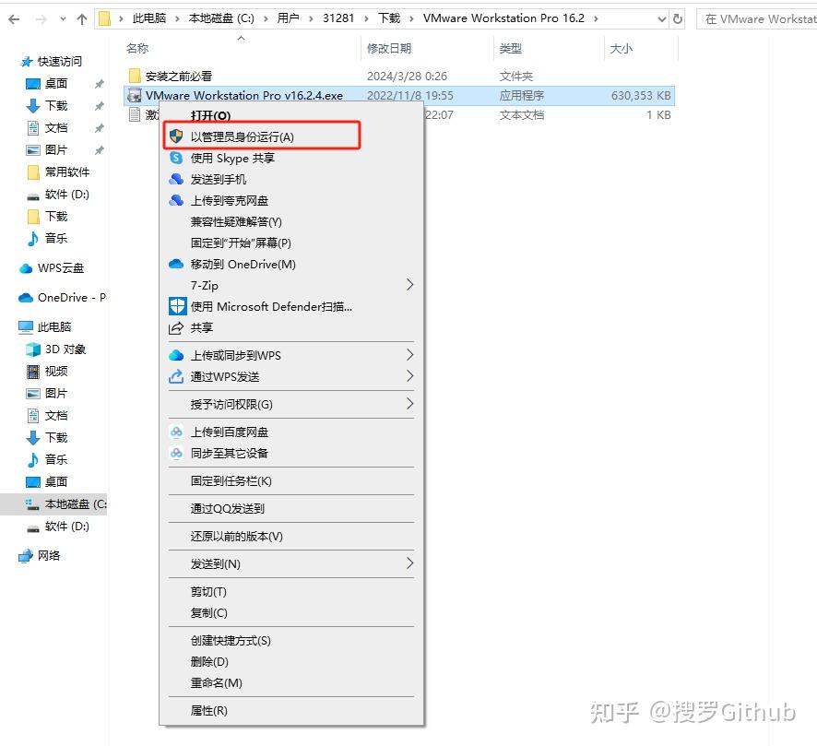
Task: Sort by 名称 column header
Action: [x=137, y=49]
